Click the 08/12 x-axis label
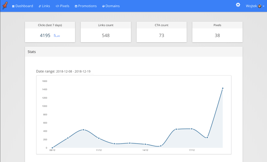 click(52, 150)
